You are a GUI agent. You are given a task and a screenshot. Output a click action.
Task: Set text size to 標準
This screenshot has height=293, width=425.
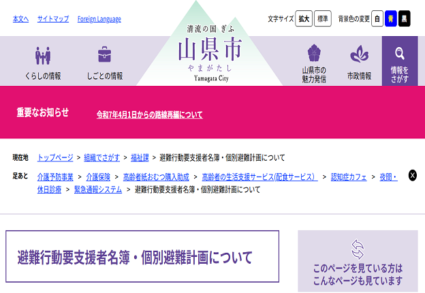point(322,19)
